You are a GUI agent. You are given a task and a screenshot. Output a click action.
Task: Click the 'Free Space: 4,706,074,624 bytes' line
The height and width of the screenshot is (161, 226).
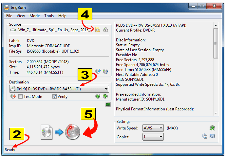[x=142, y=65]
